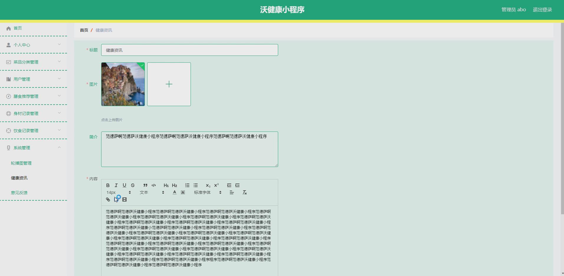
Task: Insert a code block
Action: (x=154, y=185)
